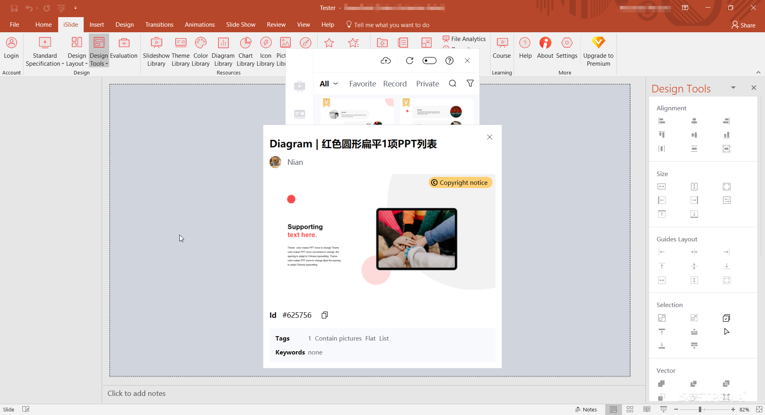Click the intersect shapes icon under Vector
Viewport: 765px width, 415px height.
coord(726,384)
